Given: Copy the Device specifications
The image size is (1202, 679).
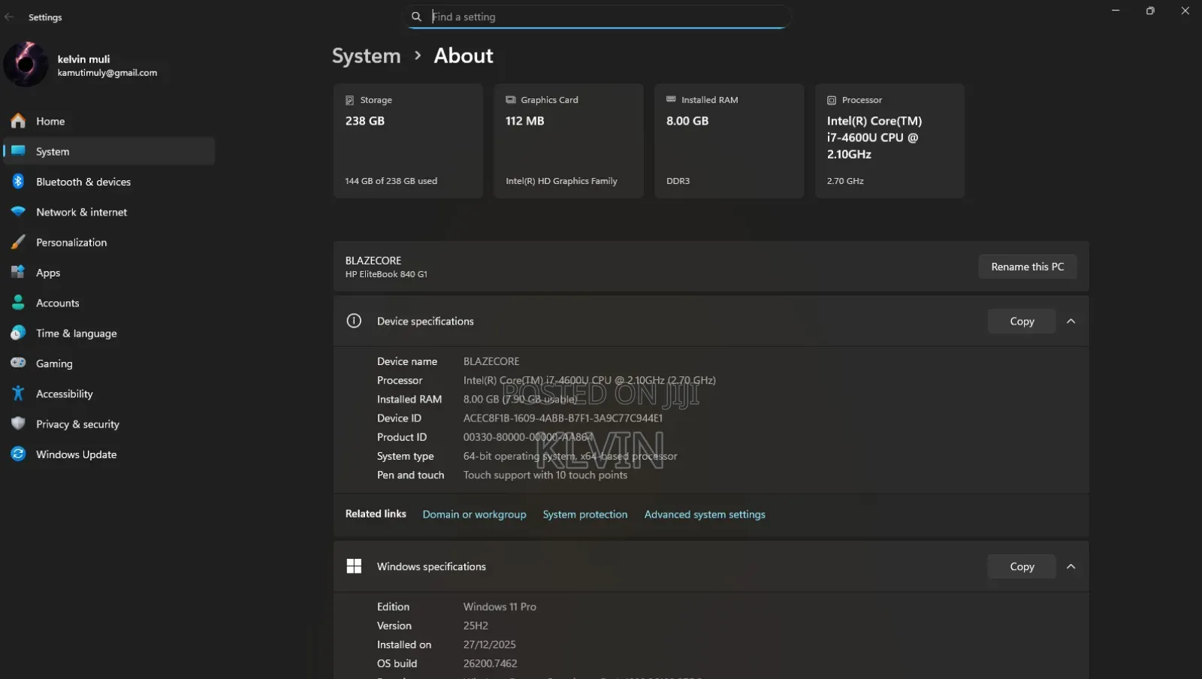Looking at the screenshot, I should point(1022,321).
